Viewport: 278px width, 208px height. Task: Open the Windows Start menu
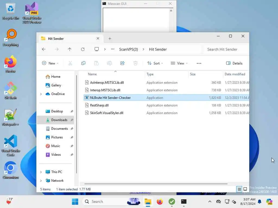pyautogui.click(x=75, y=201)
